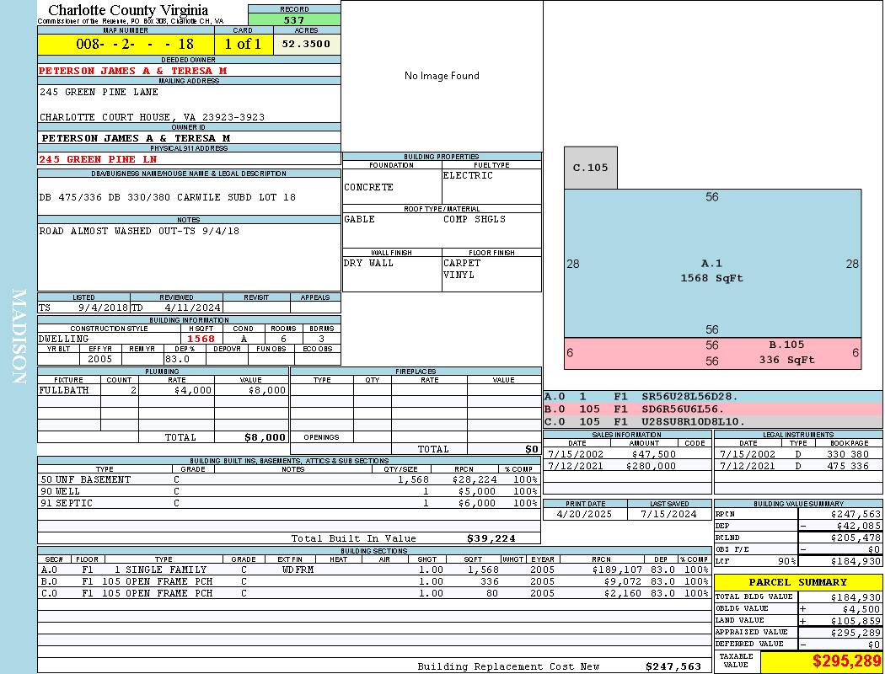Click the FULLBATH fixture row
This screenshot has width=885, height=674.
[x=163, y=390]
